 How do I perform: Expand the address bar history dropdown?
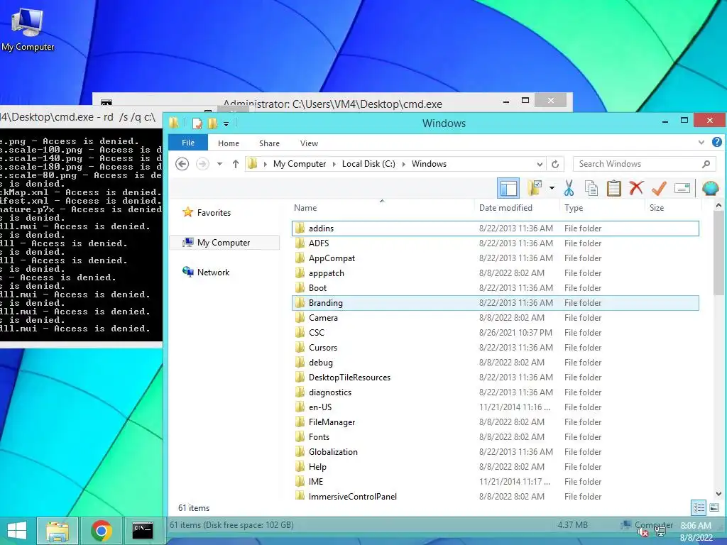click(540, 164)
